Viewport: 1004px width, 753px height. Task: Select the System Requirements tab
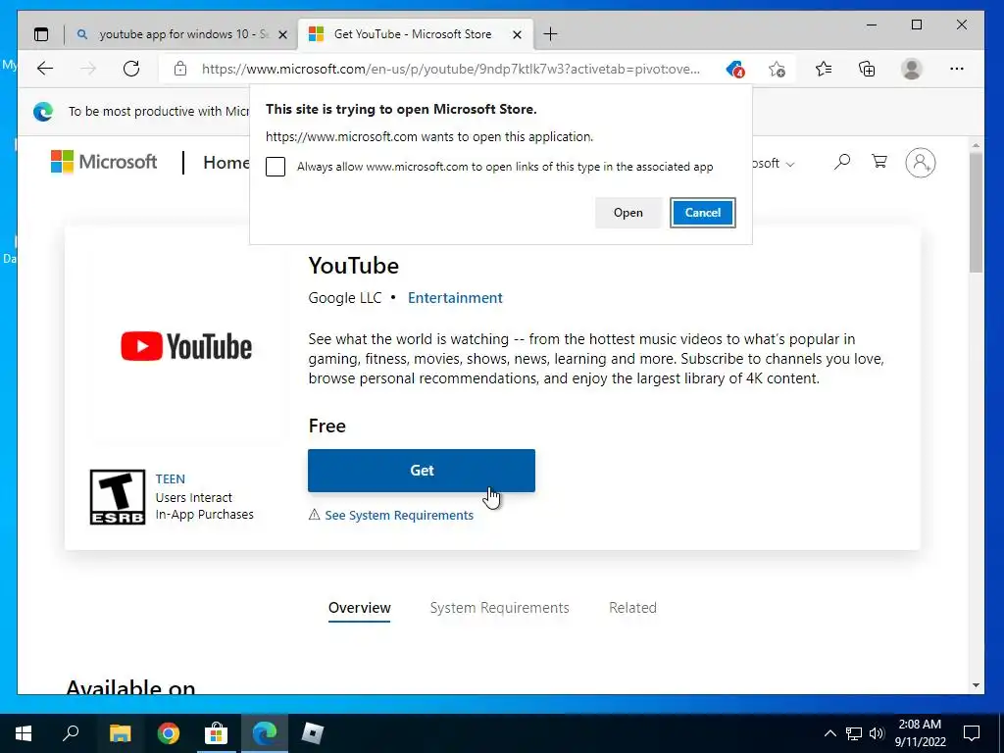click(x=499, y=608)
